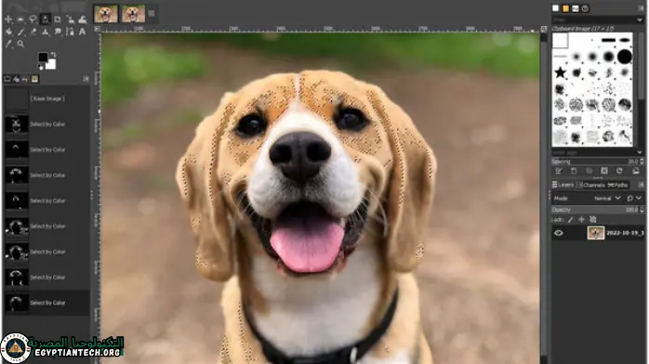This screenshot has width=649, height=364.
Task: Click Open Brush as Image button
Action: point(636,171)
